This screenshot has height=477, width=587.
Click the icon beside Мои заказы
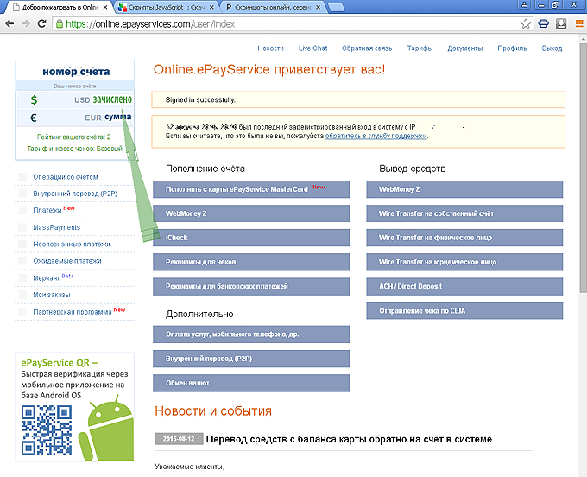(22, 295)
